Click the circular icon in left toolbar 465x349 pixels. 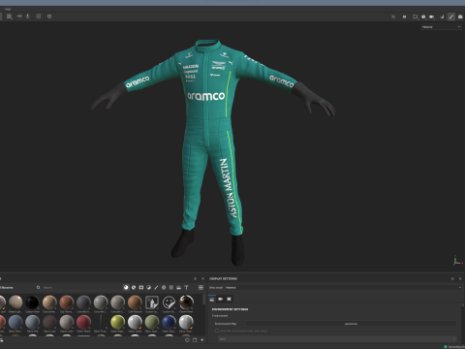(x=49, y=16)
